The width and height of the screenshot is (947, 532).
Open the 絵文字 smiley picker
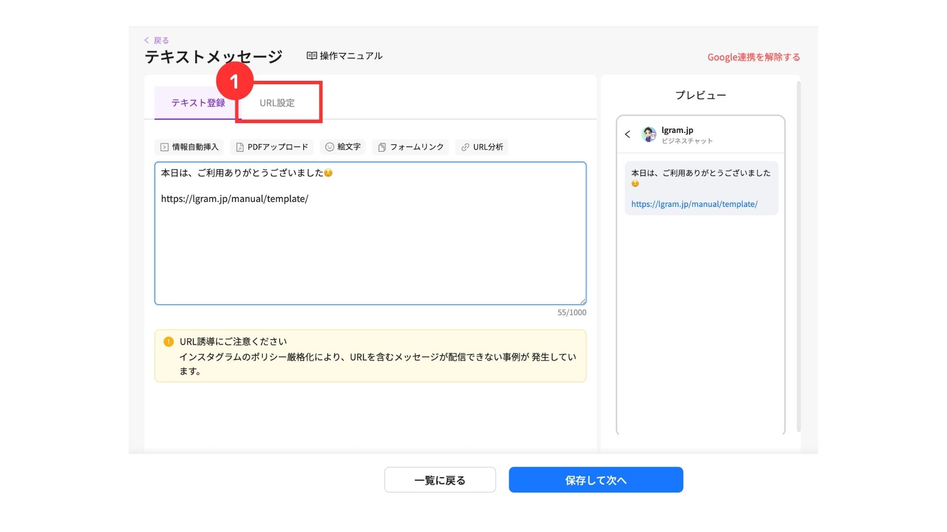coord(329,147)
